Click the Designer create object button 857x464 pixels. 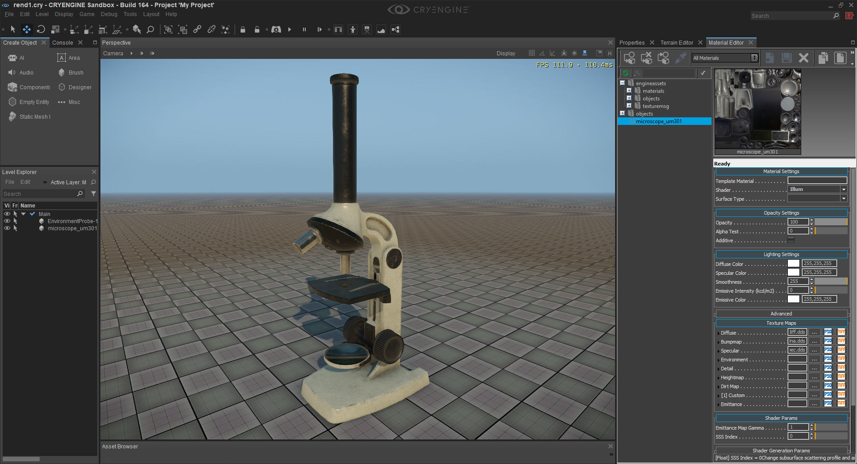(75, 87)
